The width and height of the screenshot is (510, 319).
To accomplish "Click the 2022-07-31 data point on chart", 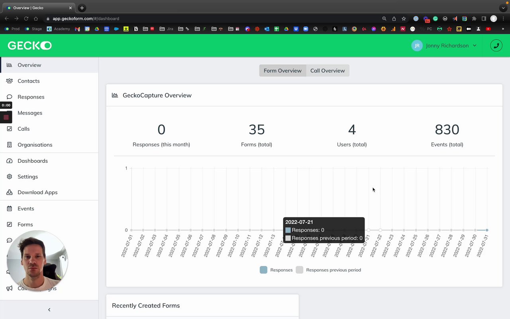I will [x=487, y=230].
